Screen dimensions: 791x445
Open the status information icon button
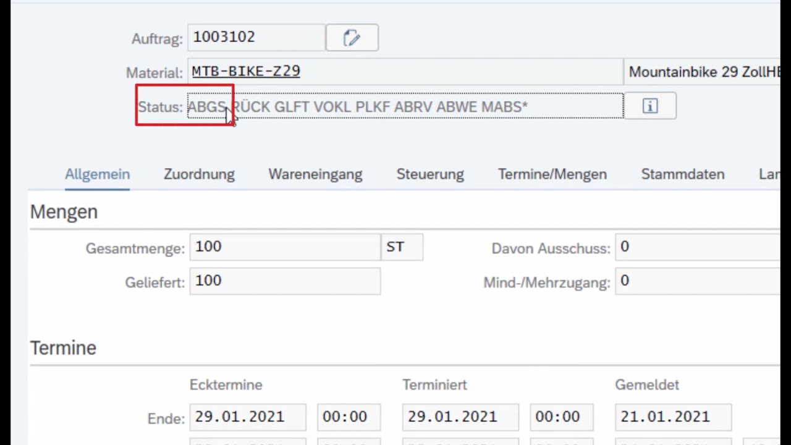pos(649,106)
